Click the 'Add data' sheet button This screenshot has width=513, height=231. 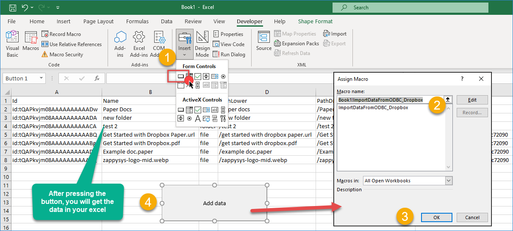[x=214, y=203]
